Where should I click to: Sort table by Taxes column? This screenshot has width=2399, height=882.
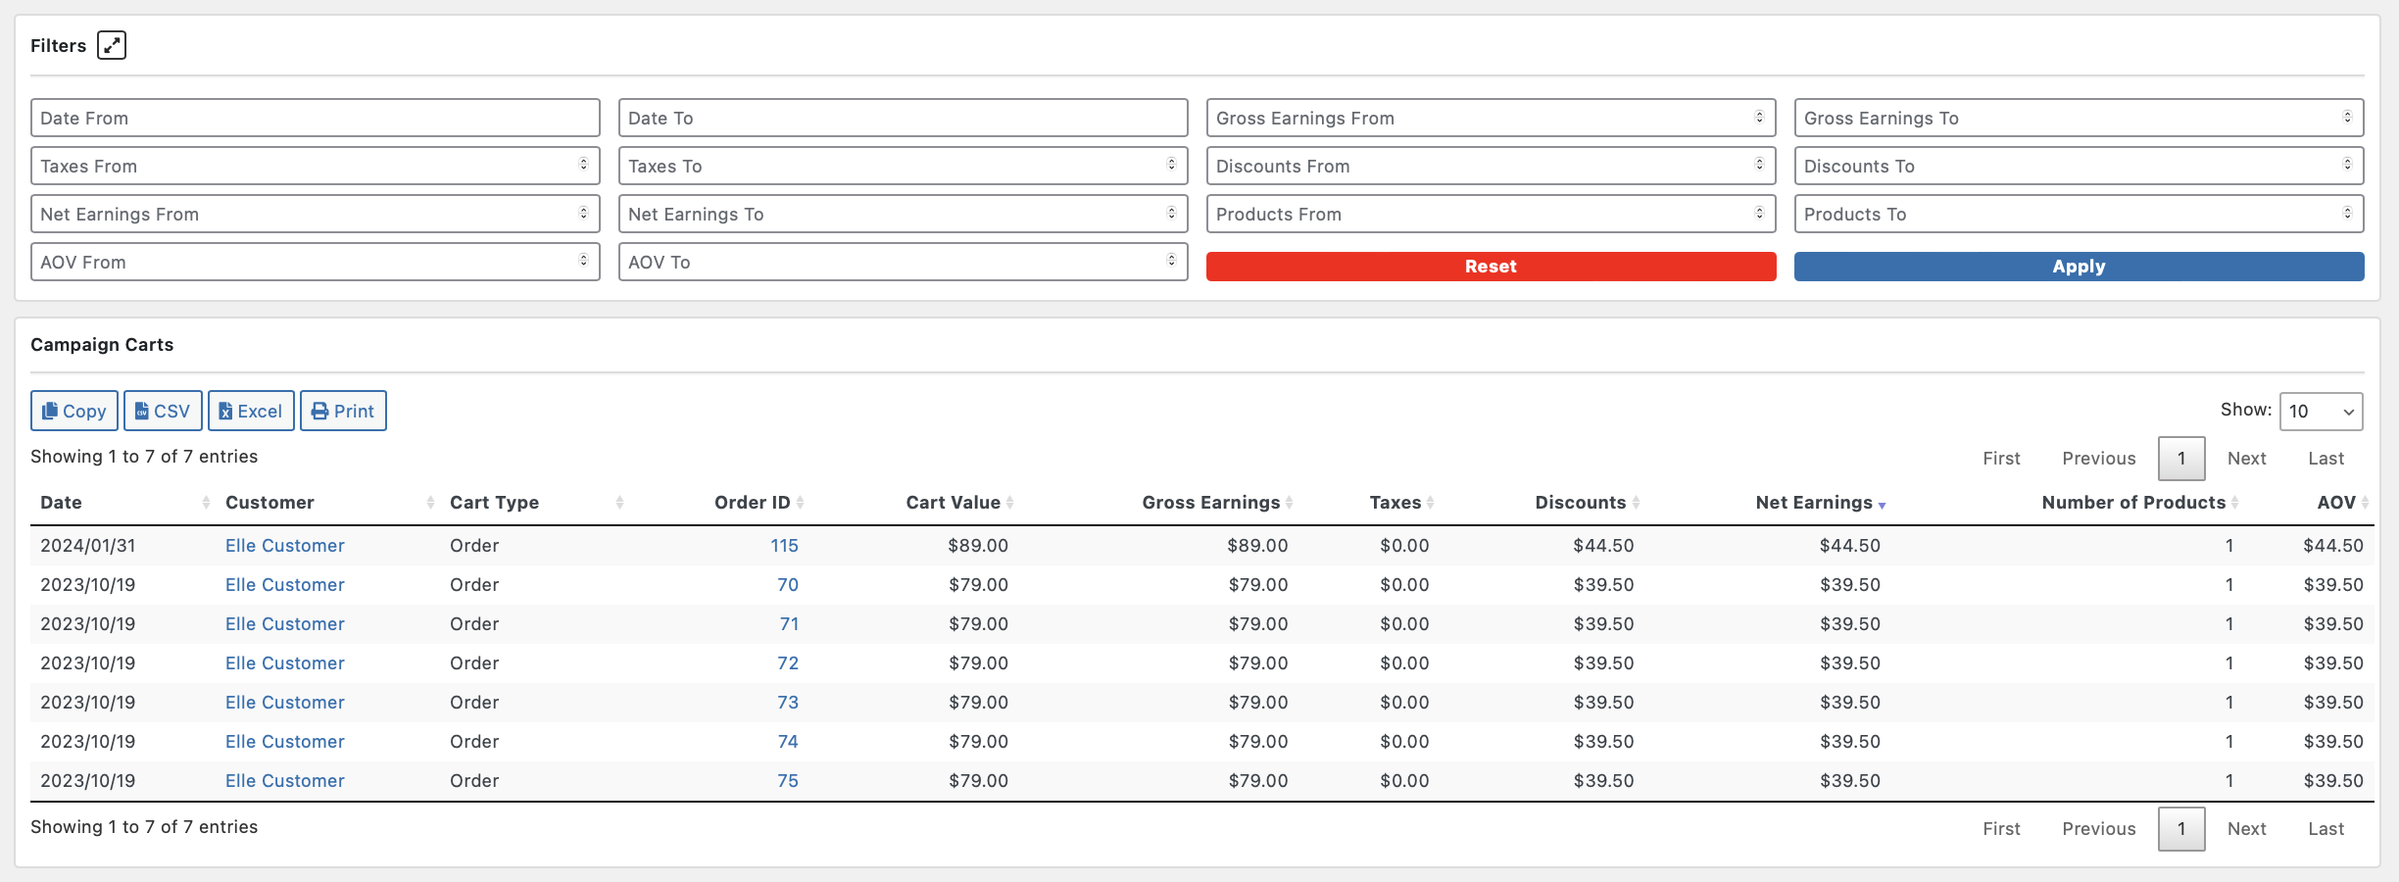pos(1369,503)
